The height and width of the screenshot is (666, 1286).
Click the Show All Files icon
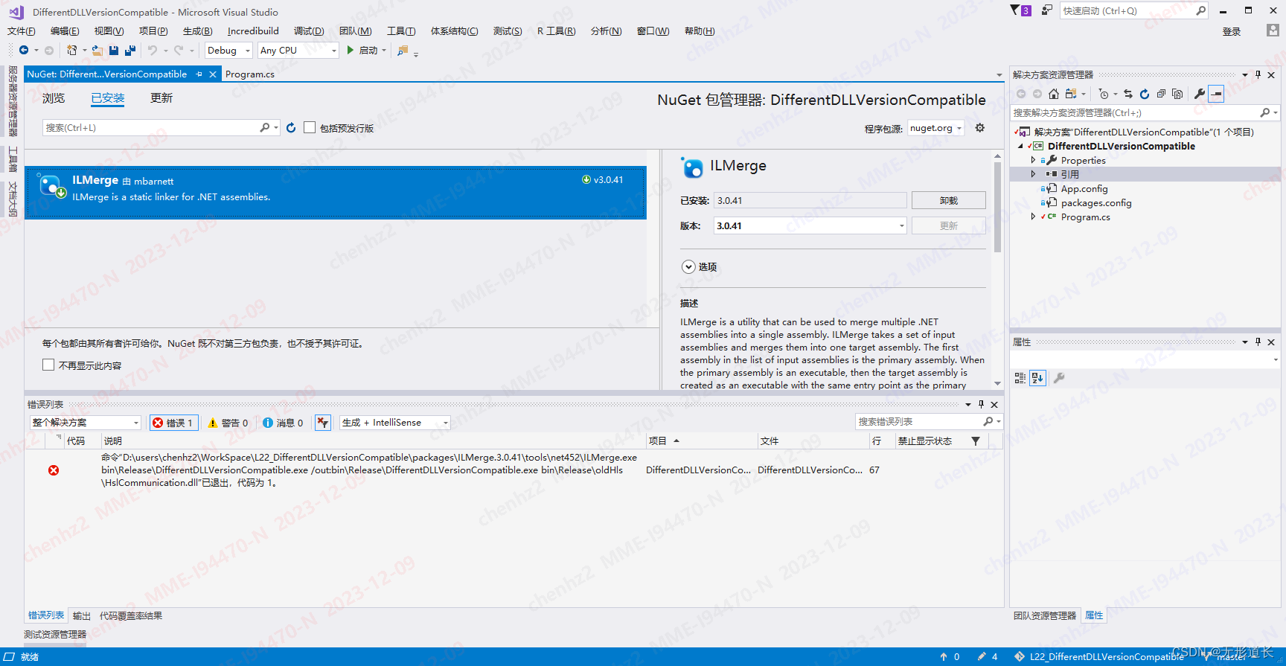1177,94
